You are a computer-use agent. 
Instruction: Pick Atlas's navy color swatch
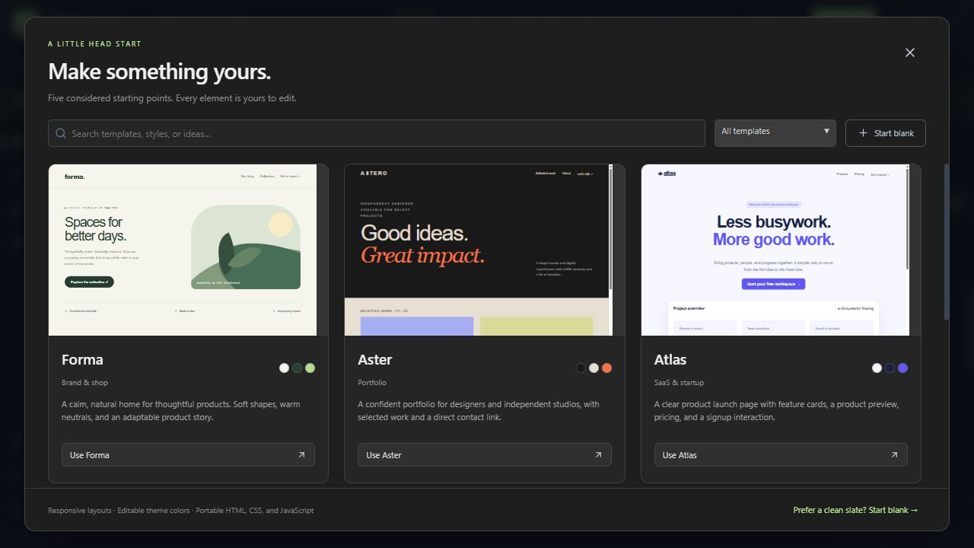[890, 368]
